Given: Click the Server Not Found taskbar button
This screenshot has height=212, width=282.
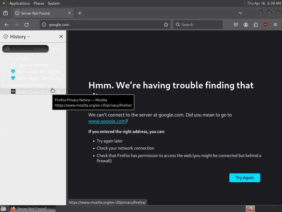Looking at the screenshot, I should [32, 209].
